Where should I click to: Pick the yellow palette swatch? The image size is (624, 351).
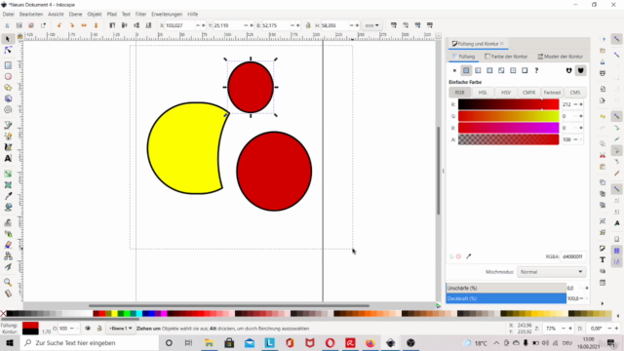(x=114, y=314)
